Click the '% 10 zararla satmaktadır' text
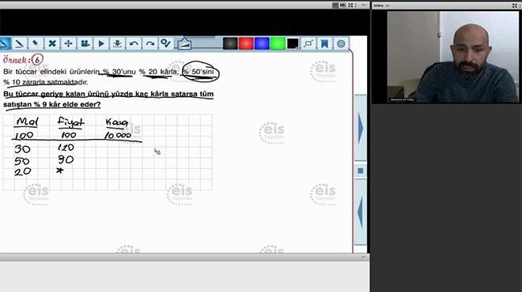 (46, 82)
